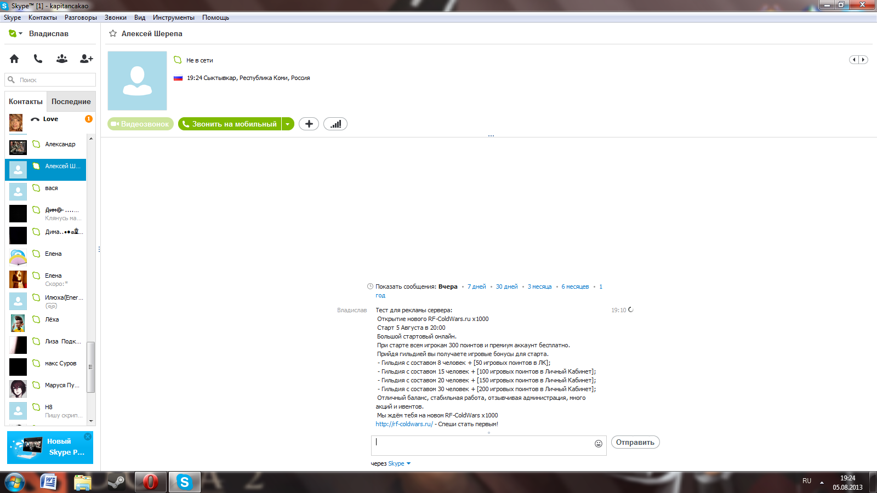877x493 pixels.
Task: Show messages from 30 дней
Action: click(507, 286)
